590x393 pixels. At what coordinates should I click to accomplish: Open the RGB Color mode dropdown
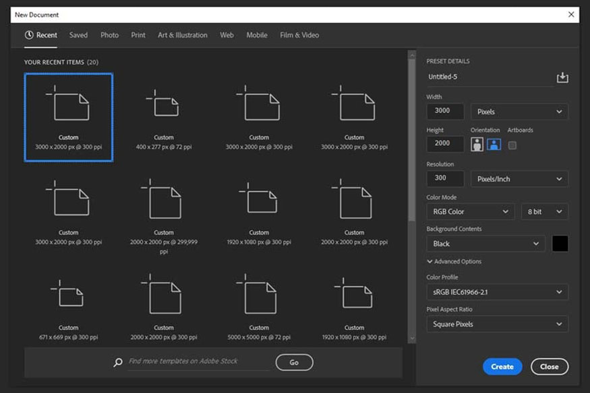pos(471,212)
